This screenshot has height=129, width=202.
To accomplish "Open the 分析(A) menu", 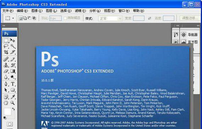I will tap(95, 11).
